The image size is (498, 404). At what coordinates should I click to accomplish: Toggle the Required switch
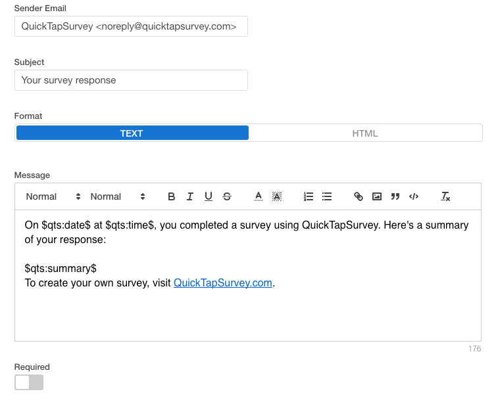(x=29, y=382)
